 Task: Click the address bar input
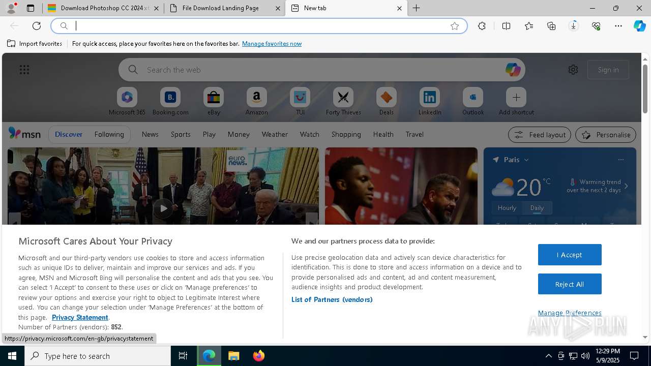click(x=259, y=26)
